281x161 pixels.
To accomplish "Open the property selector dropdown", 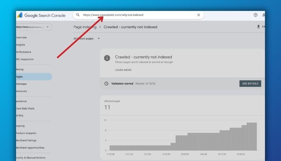I will coord(34,27).
